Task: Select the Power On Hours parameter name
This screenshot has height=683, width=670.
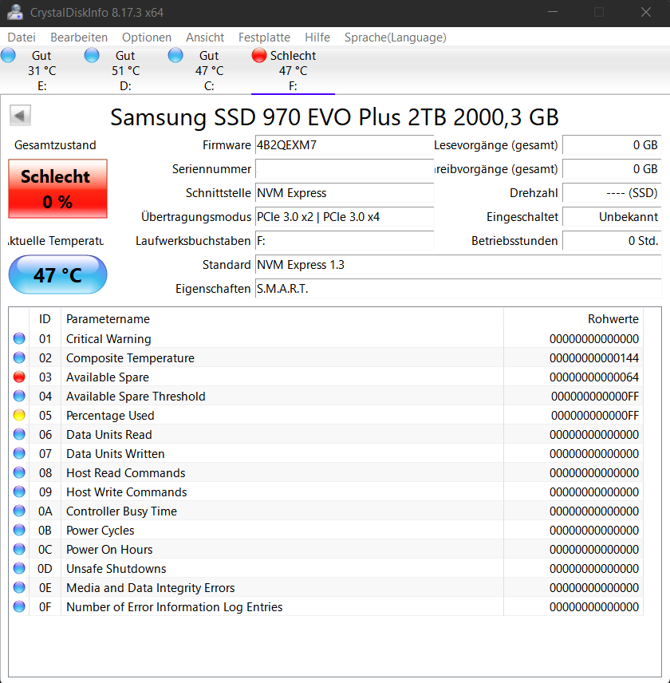Action: click(x=109, y=550)
